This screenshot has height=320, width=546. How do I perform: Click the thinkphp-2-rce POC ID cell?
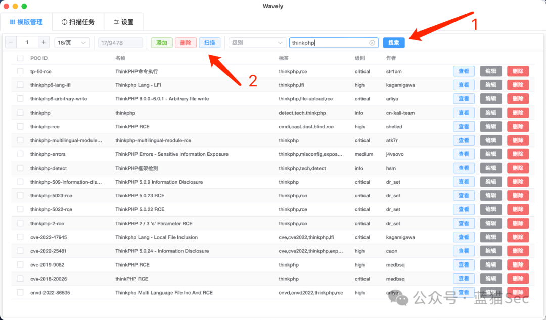coord(47,223)
